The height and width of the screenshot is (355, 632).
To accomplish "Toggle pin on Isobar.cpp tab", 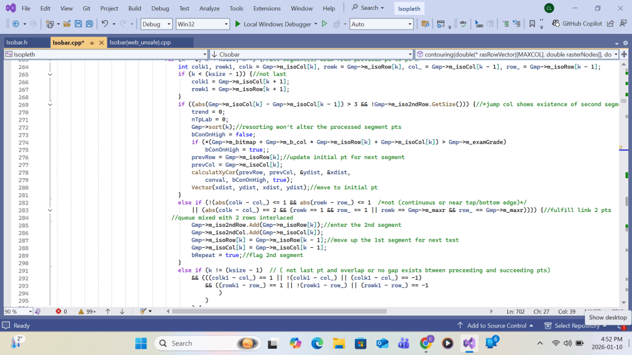I will pyautogui.click(x=92, y=43).
